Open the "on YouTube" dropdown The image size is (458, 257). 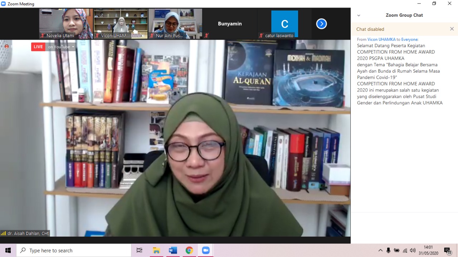[x=60, y=46]
